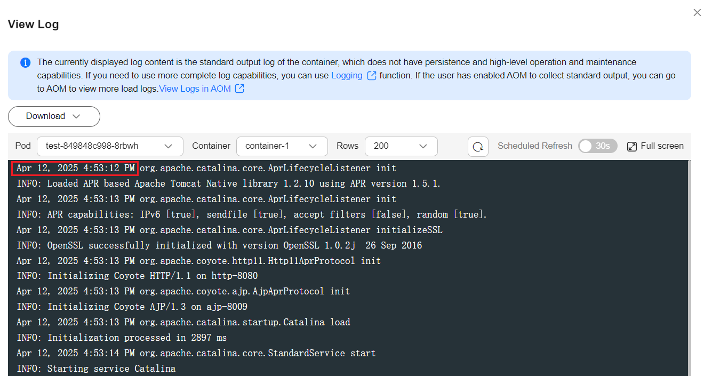Click the View Log dialog title
704x376 pixels.
click(33, 25)
